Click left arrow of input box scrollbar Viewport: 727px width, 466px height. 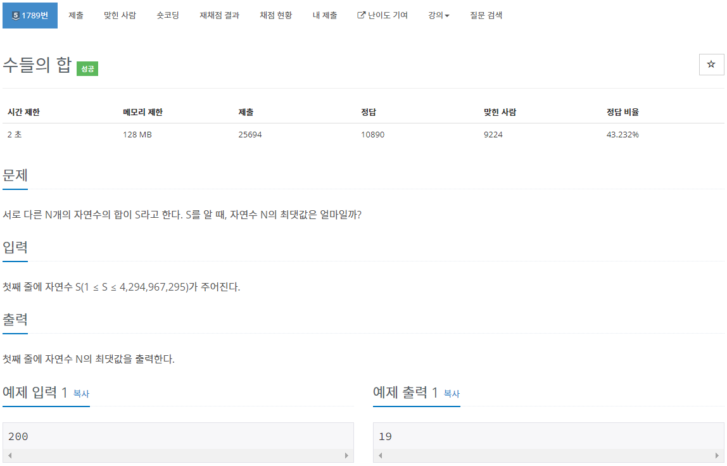(x=9, y=455)
